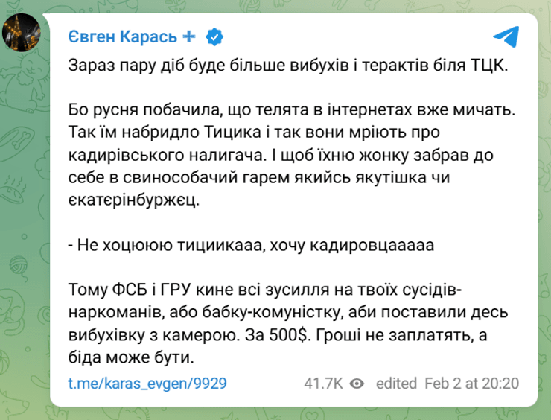Open the t.me/karas_evgen/9929 post link

point(147,384)
